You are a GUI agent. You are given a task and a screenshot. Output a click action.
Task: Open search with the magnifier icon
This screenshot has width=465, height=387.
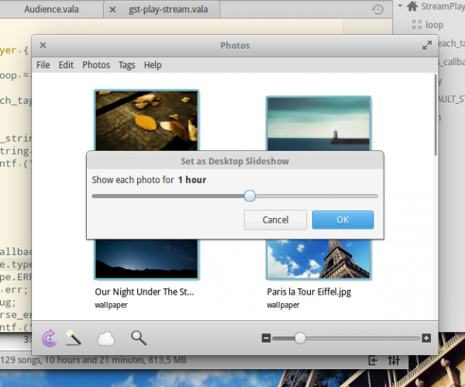(x=139, y=337)
